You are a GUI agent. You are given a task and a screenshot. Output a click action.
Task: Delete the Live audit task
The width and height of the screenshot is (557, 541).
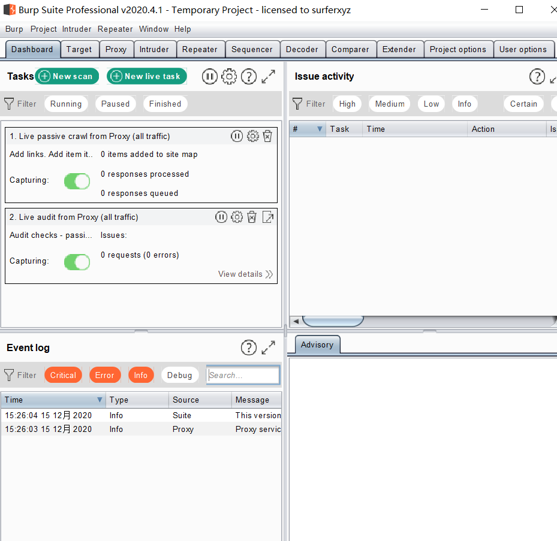click(x=252, y=217)
